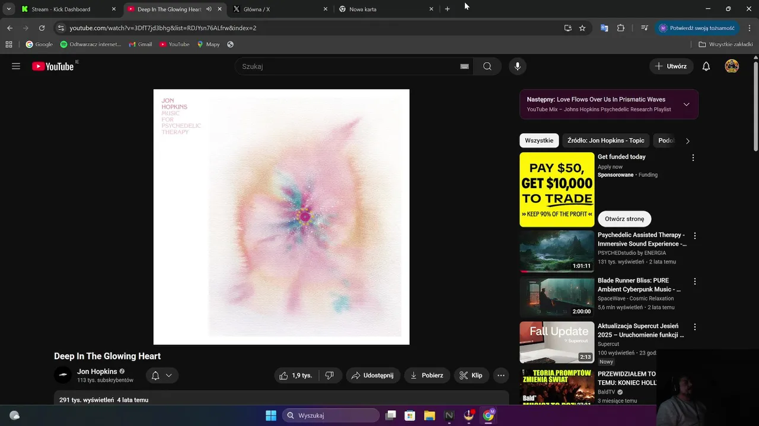The width and height of the screenshot is (759, 426).
Task: Open Blade Runner Bliss video thumbnail
Action: coord(557,297)
